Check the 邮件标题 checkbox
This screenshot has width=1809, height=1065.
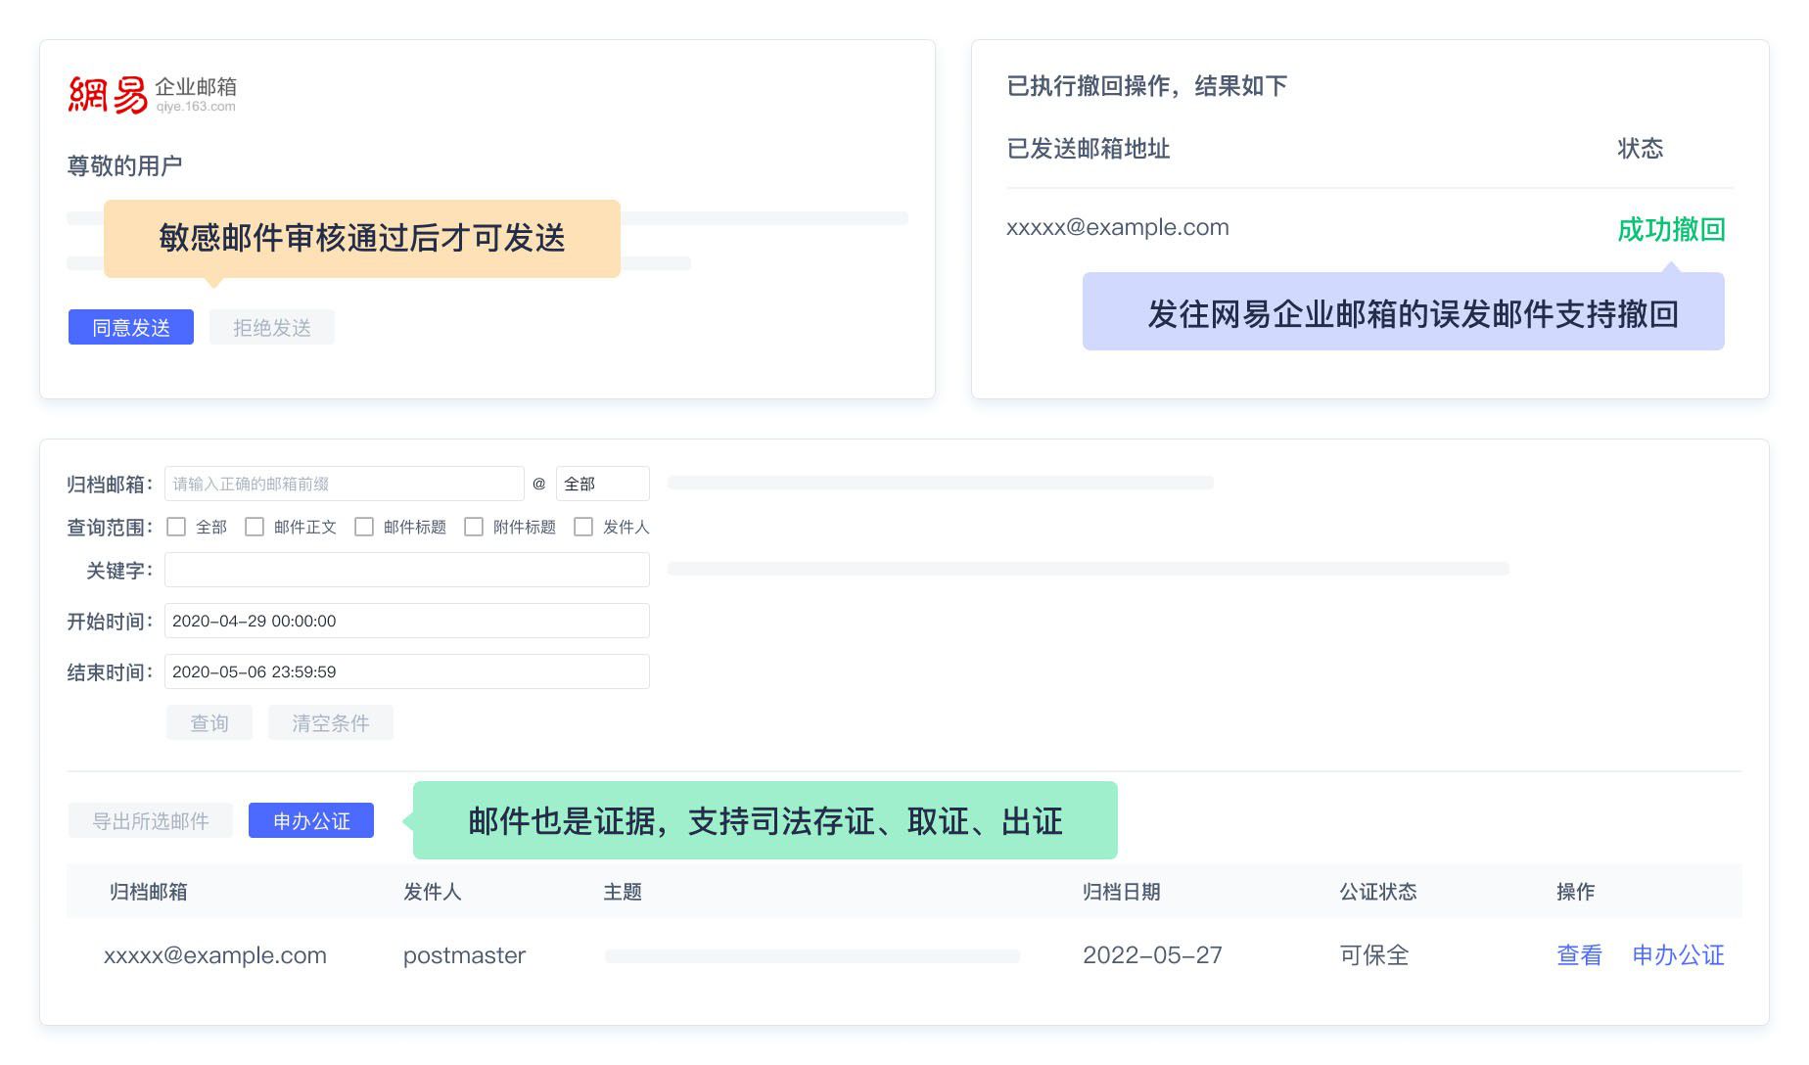[364, 527]
